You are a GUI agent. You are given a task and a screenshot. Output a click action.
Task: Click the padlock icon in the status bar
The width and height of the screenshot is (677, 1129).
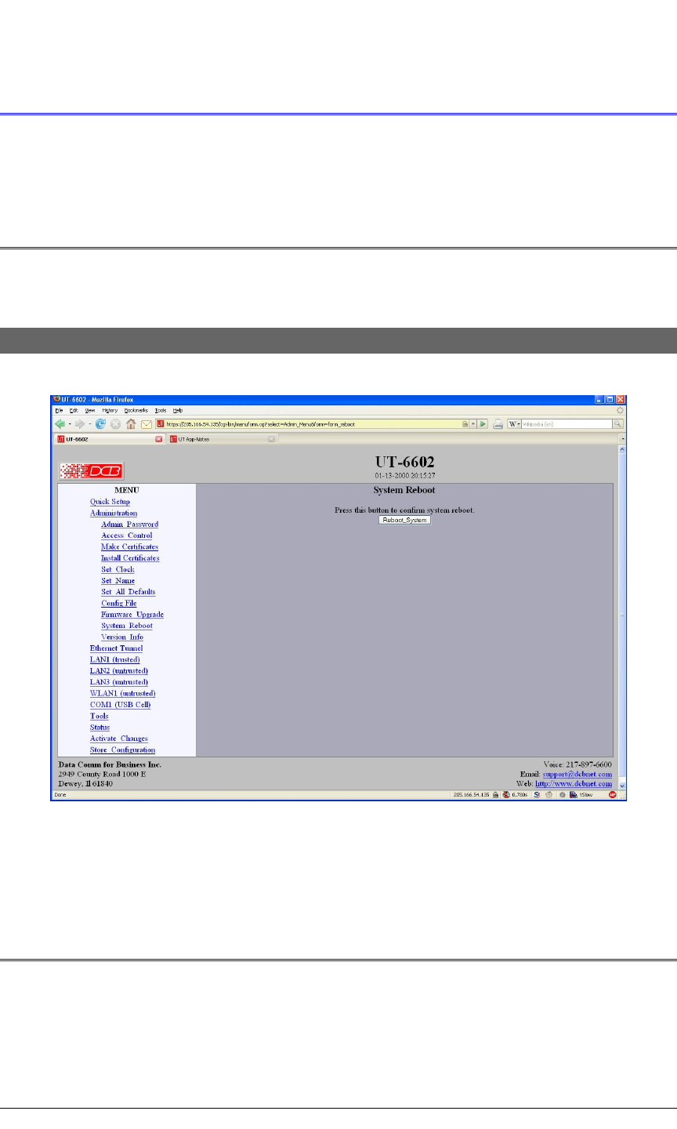point(495,794)
